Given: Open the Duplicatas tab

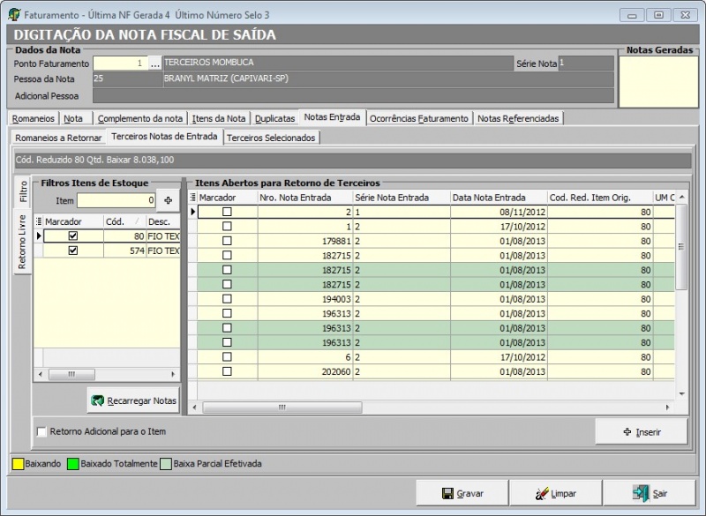Looking at the screenshot, I should [274, 118].
